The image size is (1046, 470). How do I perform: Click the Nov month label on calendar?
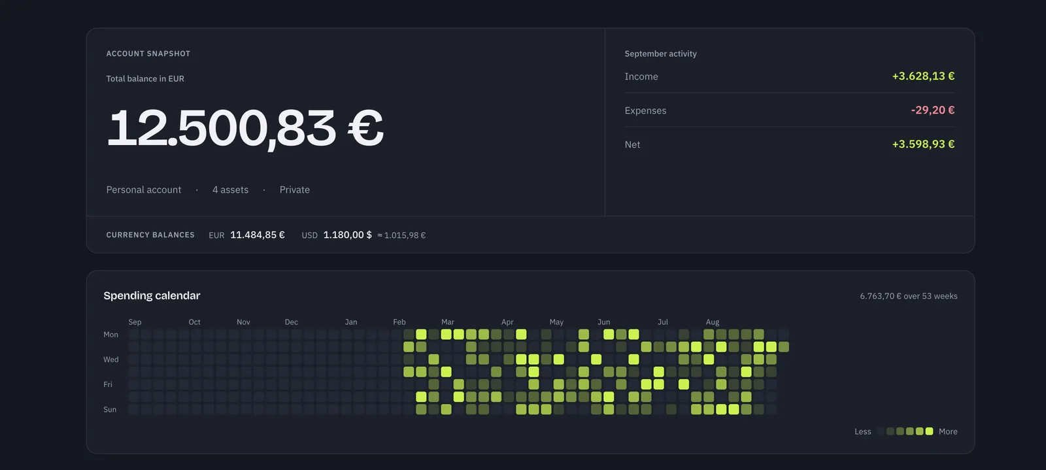[243, 322]
